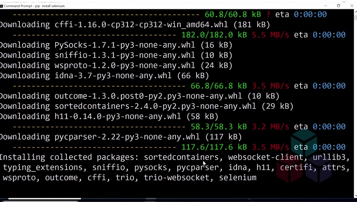Click 'Installing collected packages' text

coord(69,157)
